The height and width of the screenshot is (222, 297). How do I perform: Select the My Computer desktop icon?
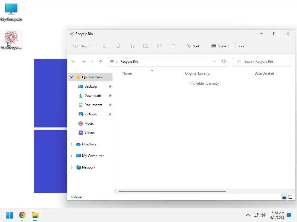pos(11,12)
